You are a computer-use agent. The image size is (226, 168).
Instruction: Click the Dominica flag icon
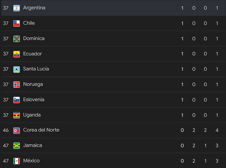(16, 39)
